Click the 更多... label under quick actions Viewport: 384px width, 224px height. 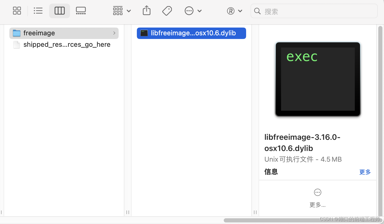(x=318, y=205)
